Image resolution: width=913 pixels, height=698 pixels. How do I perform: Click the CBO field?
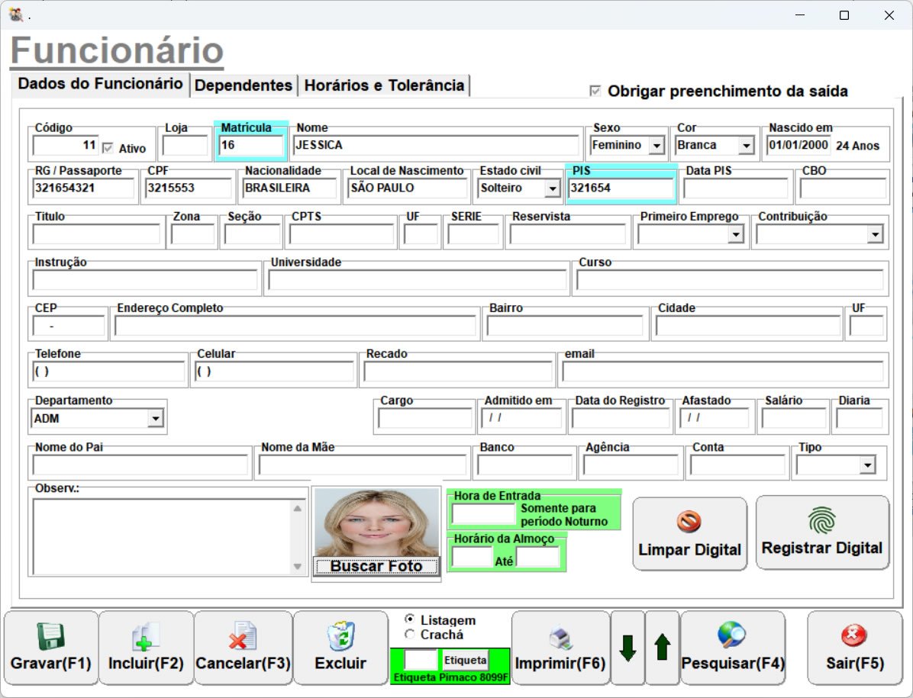[x=843, y=188]
